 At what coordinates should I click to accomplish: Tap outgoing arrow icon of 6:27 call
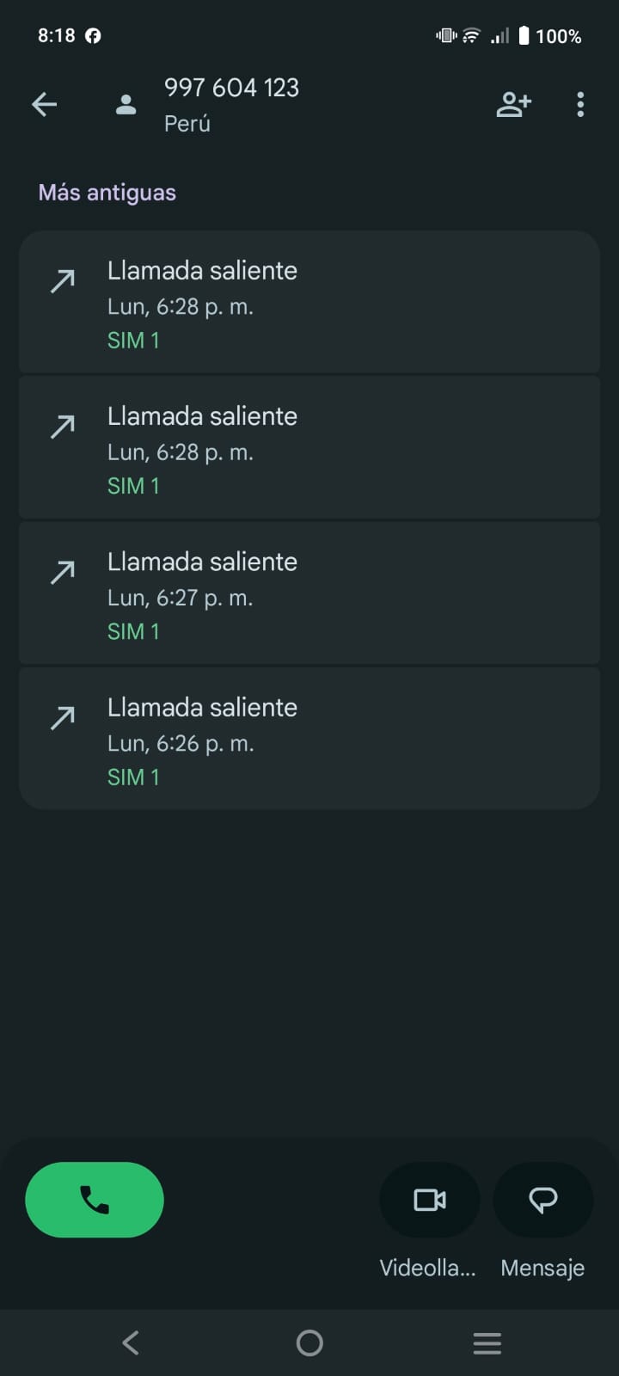pyautogui.click(x=63, y=572)
